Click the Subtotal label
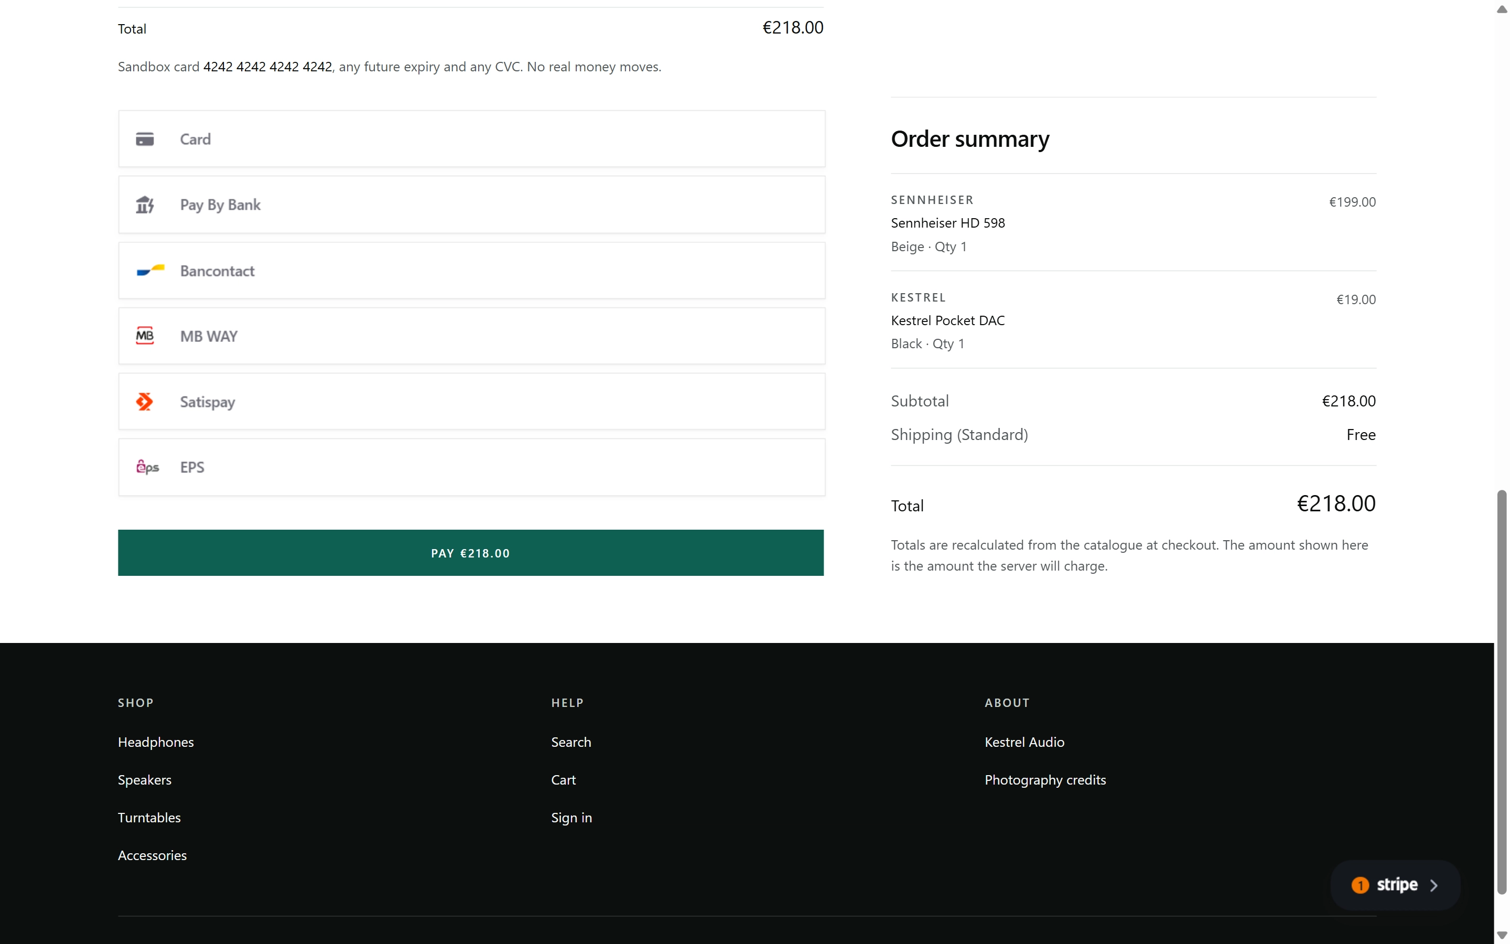 coord(920,401)
